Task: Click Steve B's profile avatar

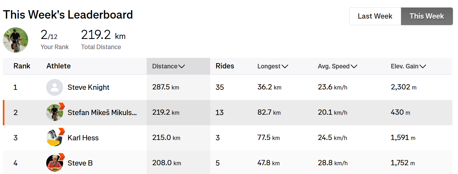Action: 55,163
